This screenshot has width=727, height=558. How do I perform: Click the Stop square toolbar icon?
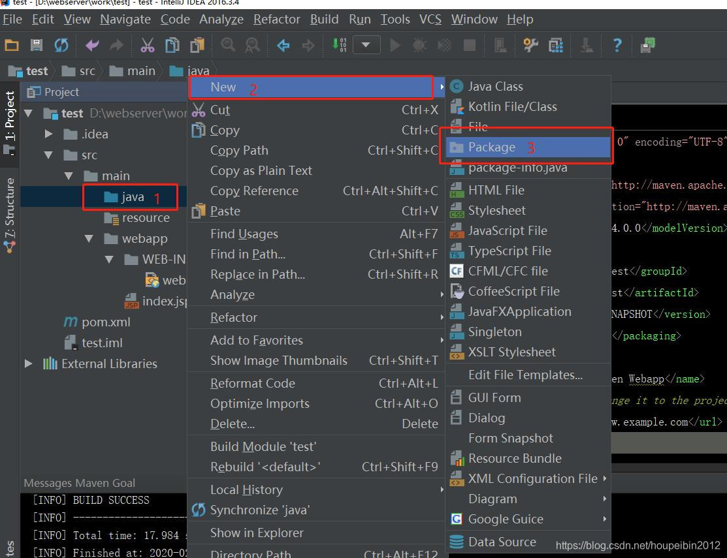[469, 45]
